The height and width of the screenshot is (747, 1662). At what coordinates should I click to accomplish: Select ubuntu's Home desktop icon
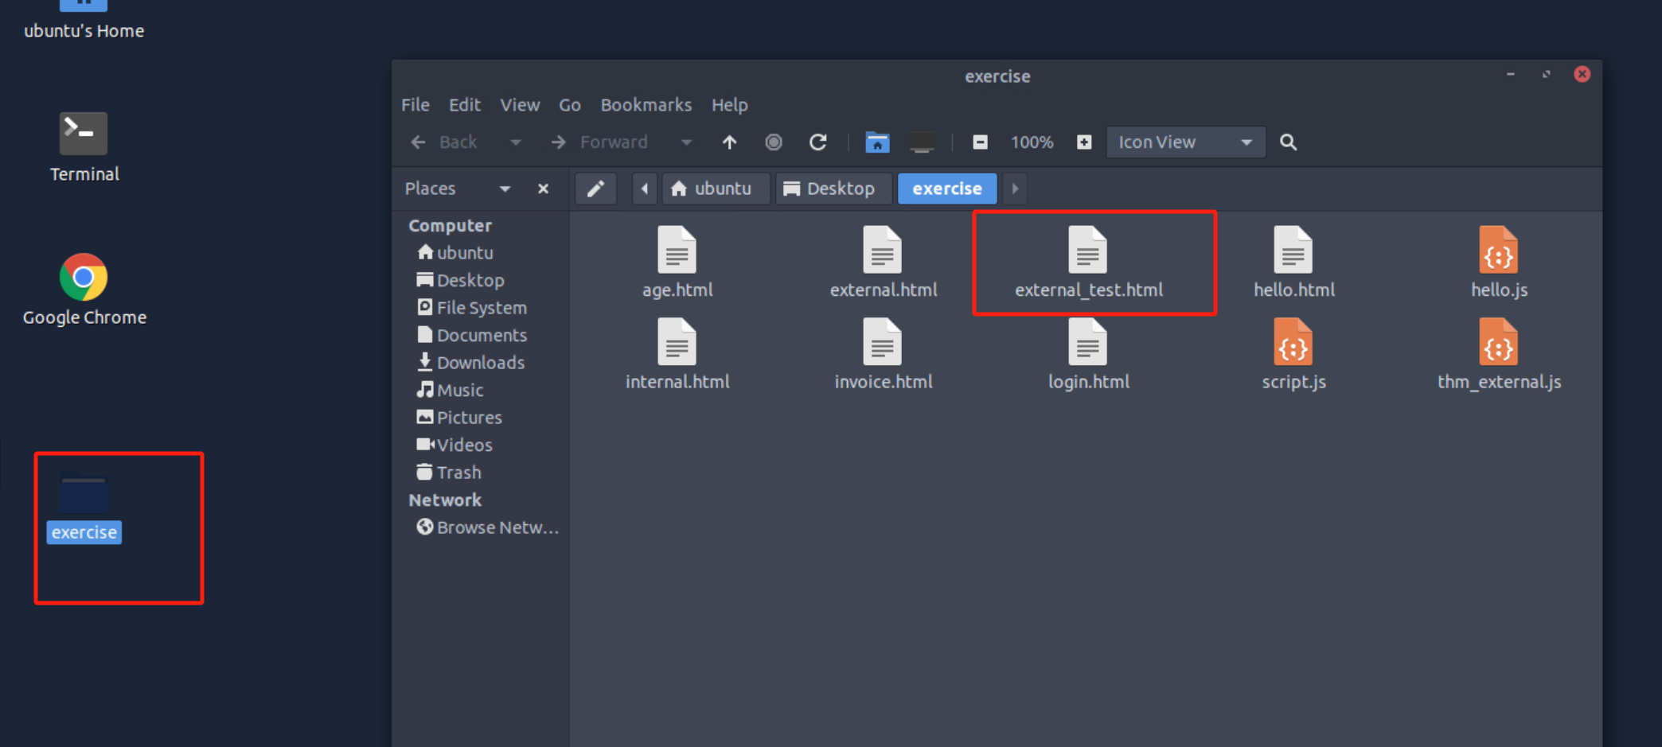click(x=84, y=20)
